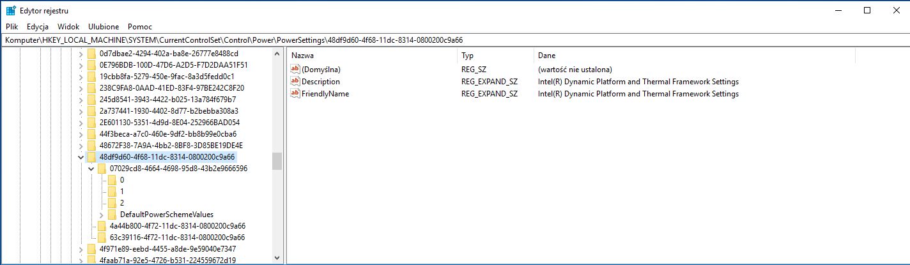Open the Widok menu

coord(68,27)
